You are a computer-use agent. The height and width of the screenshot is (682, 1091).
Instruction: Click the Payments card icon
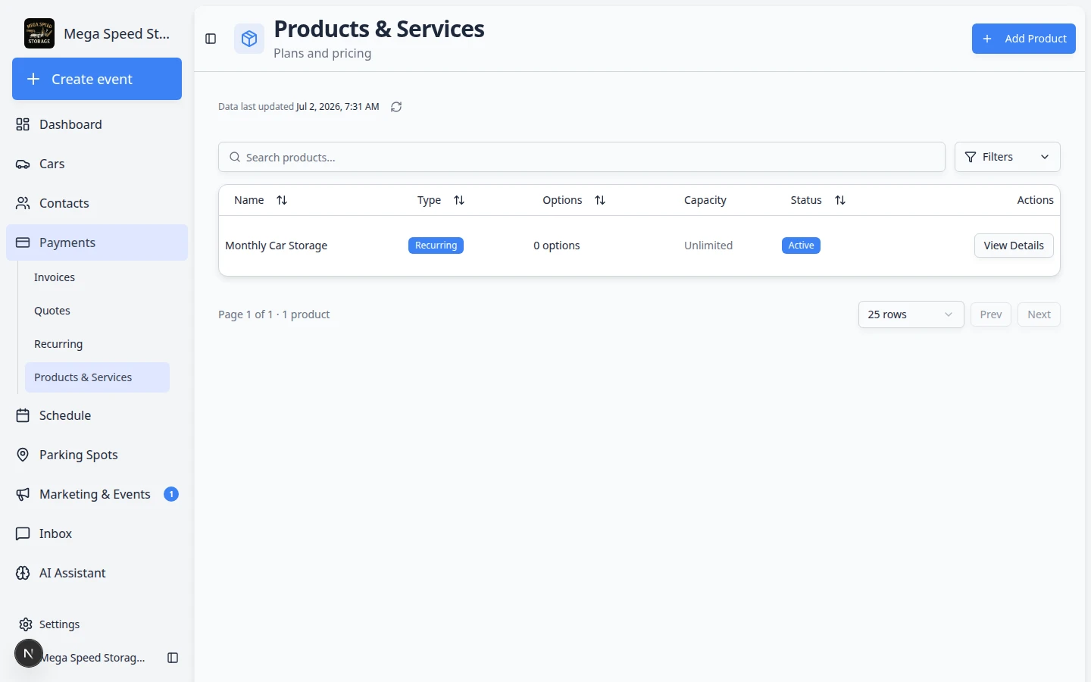[23, 242]
